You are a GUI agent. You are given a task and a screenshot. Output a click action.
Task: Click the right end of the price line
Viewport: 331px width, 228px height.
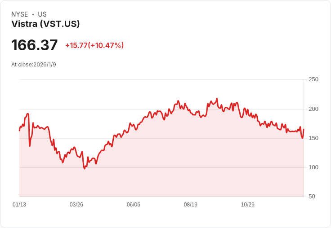(304, 129)
